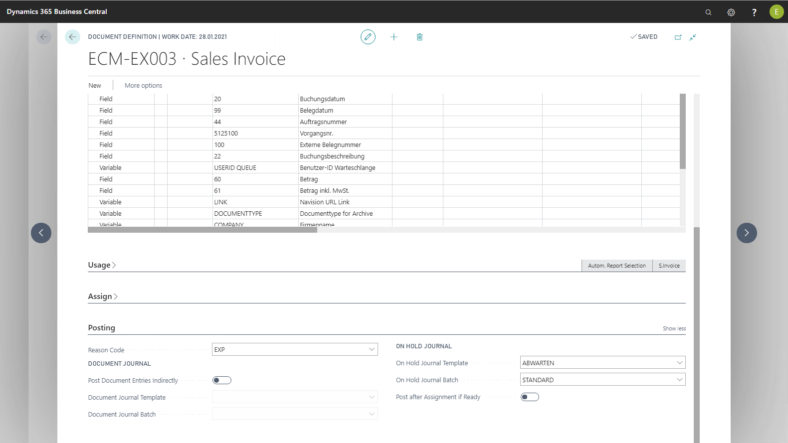Click the trash delete icon

point(419,37)
